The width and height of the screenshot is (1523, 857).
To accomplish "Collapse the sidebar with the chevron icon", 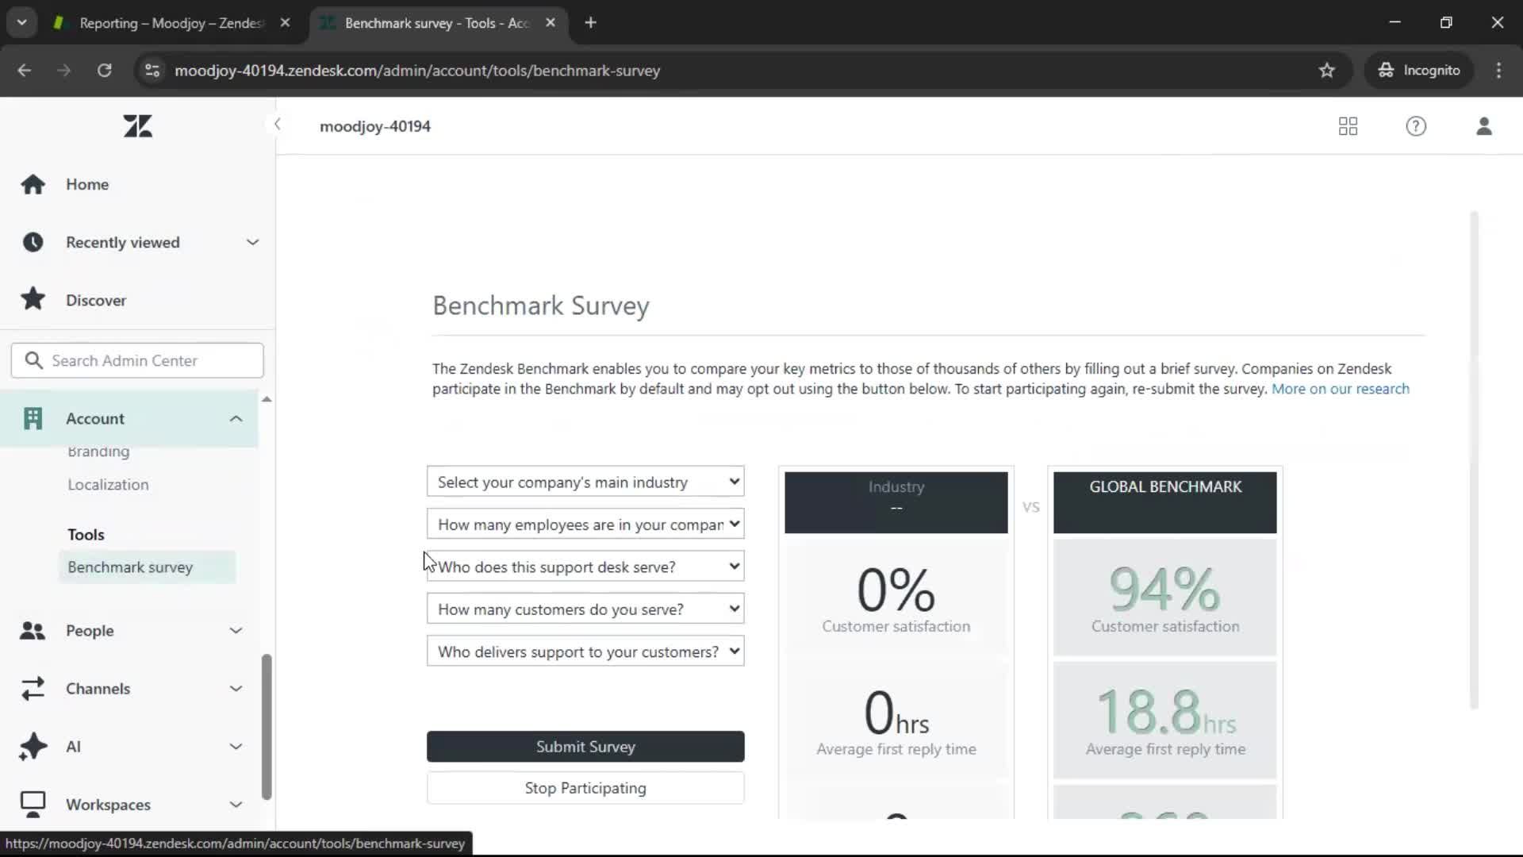I will coord(277,124).
